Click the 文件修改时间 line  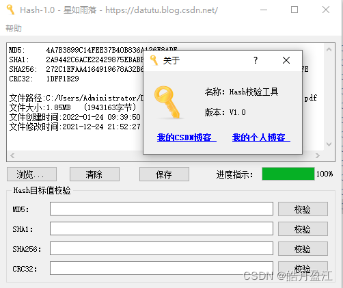click(x=74, y=127)
